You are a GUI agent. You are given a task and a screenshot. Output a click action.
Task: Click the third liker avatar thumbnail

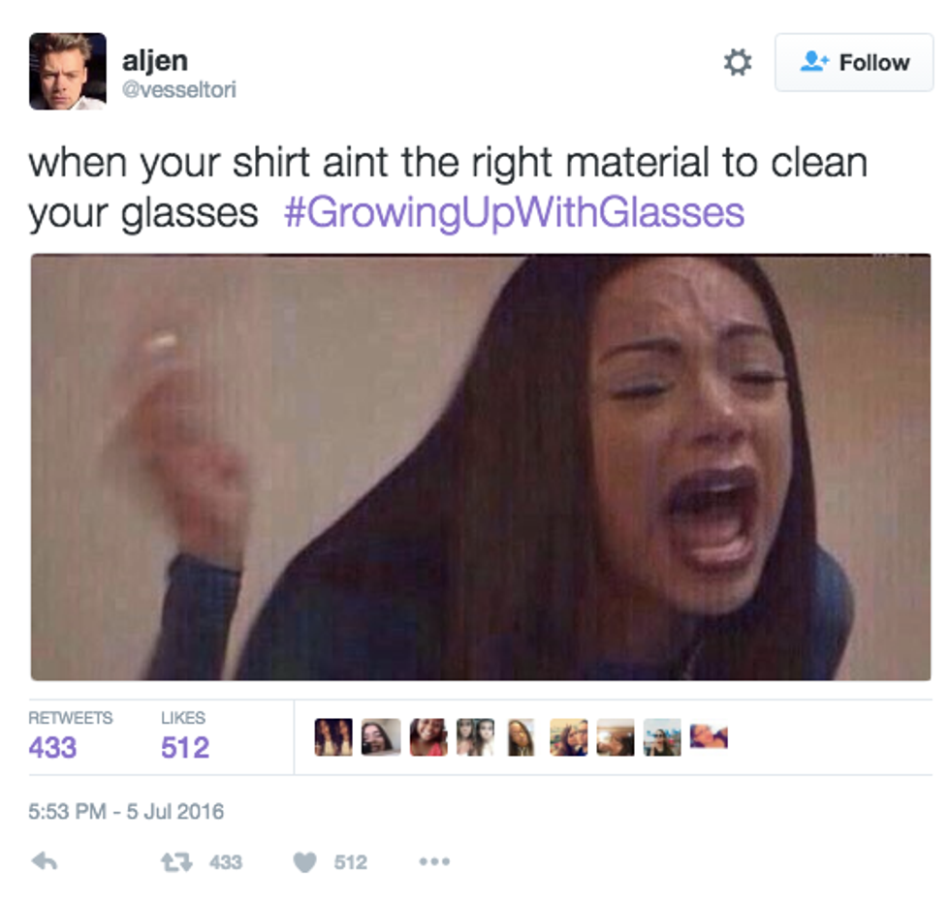[428, 737]
